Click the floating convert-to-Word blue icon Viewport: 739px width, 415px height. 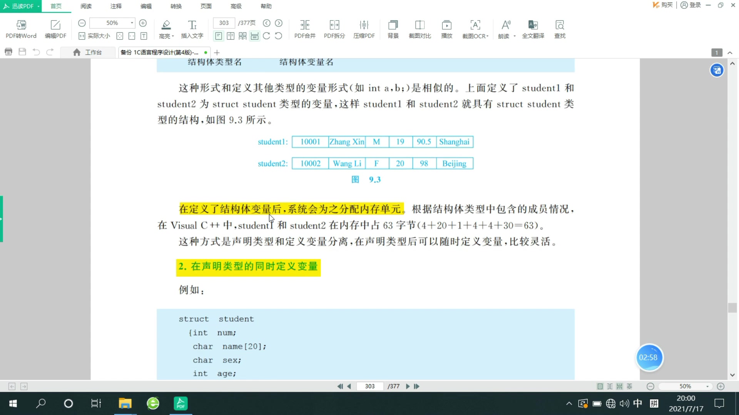pos(717,70)
